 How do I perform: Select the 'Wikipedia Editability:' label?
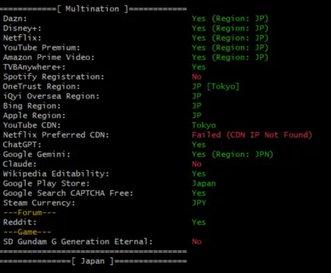point(56,174)
